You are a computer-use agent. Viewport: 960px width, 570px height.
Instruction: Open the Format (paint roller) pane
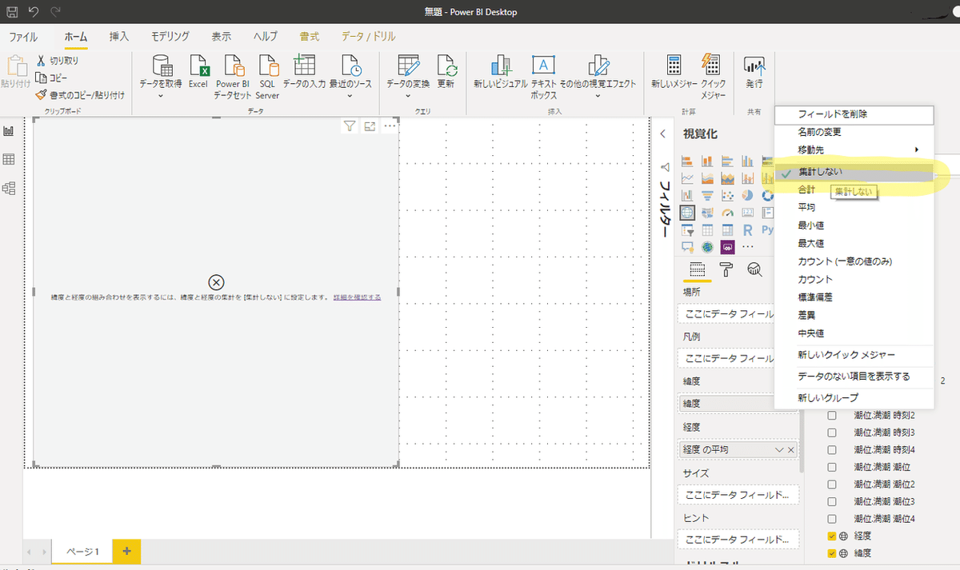pyautogui.click(x=726, y=269)
